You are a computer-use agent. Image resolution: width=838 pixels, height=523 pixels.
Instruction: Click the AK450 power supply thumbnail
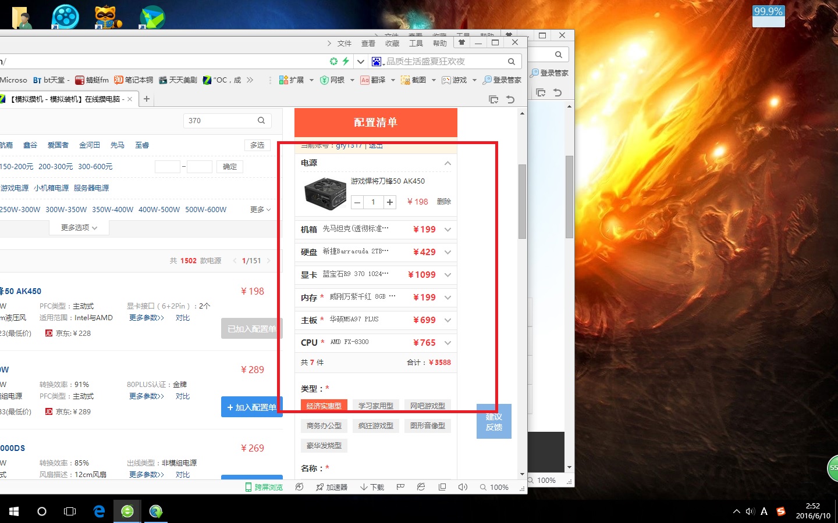(x=325, y=194)
